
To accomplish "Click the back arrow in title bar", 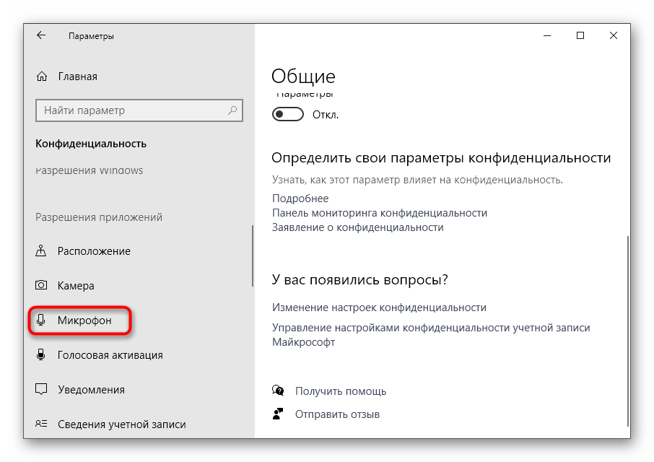I will (x=41, y=35).
